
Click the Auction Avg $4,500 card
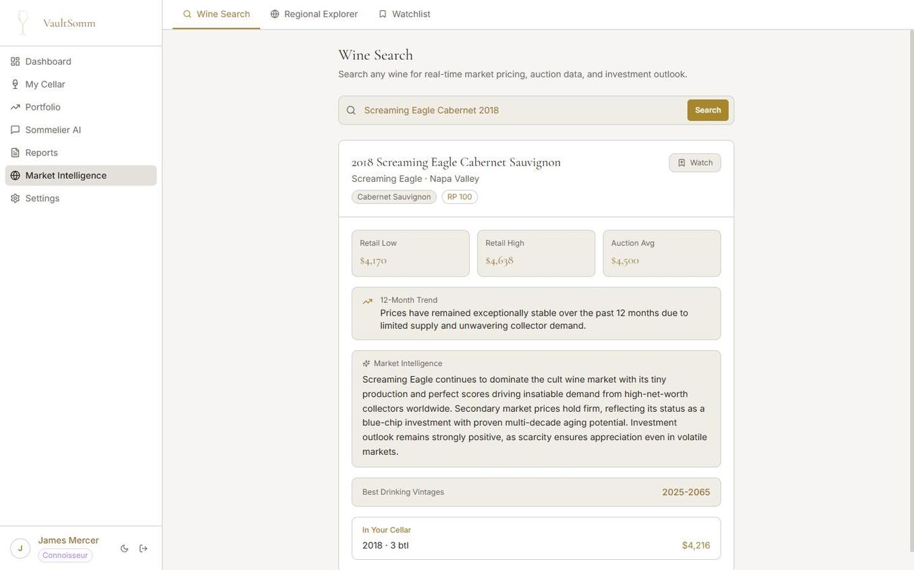tap(662, 254)
